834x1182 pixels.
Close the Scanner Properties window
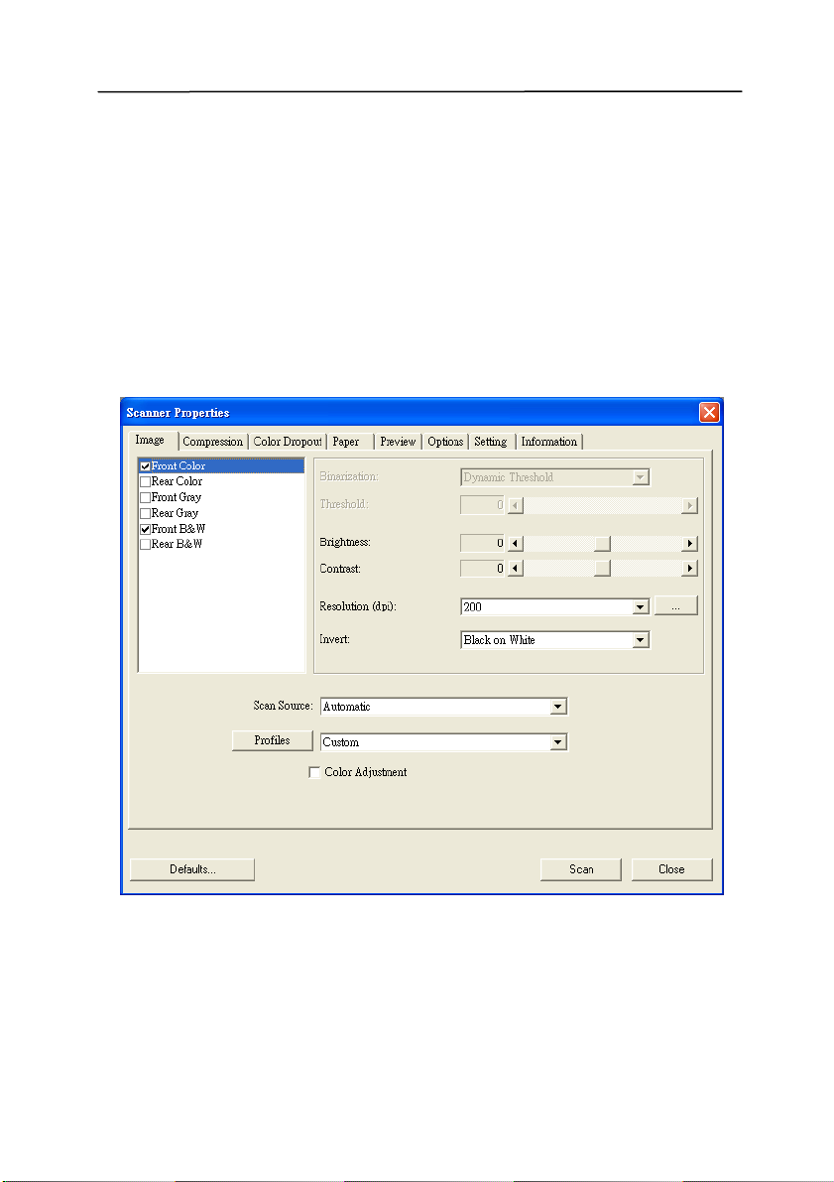coord(709,412)
